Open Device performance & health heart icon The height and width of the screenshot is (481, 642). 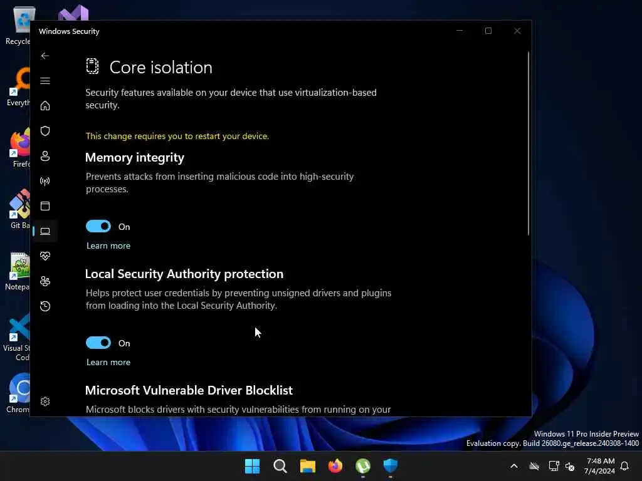pos(45,256)
